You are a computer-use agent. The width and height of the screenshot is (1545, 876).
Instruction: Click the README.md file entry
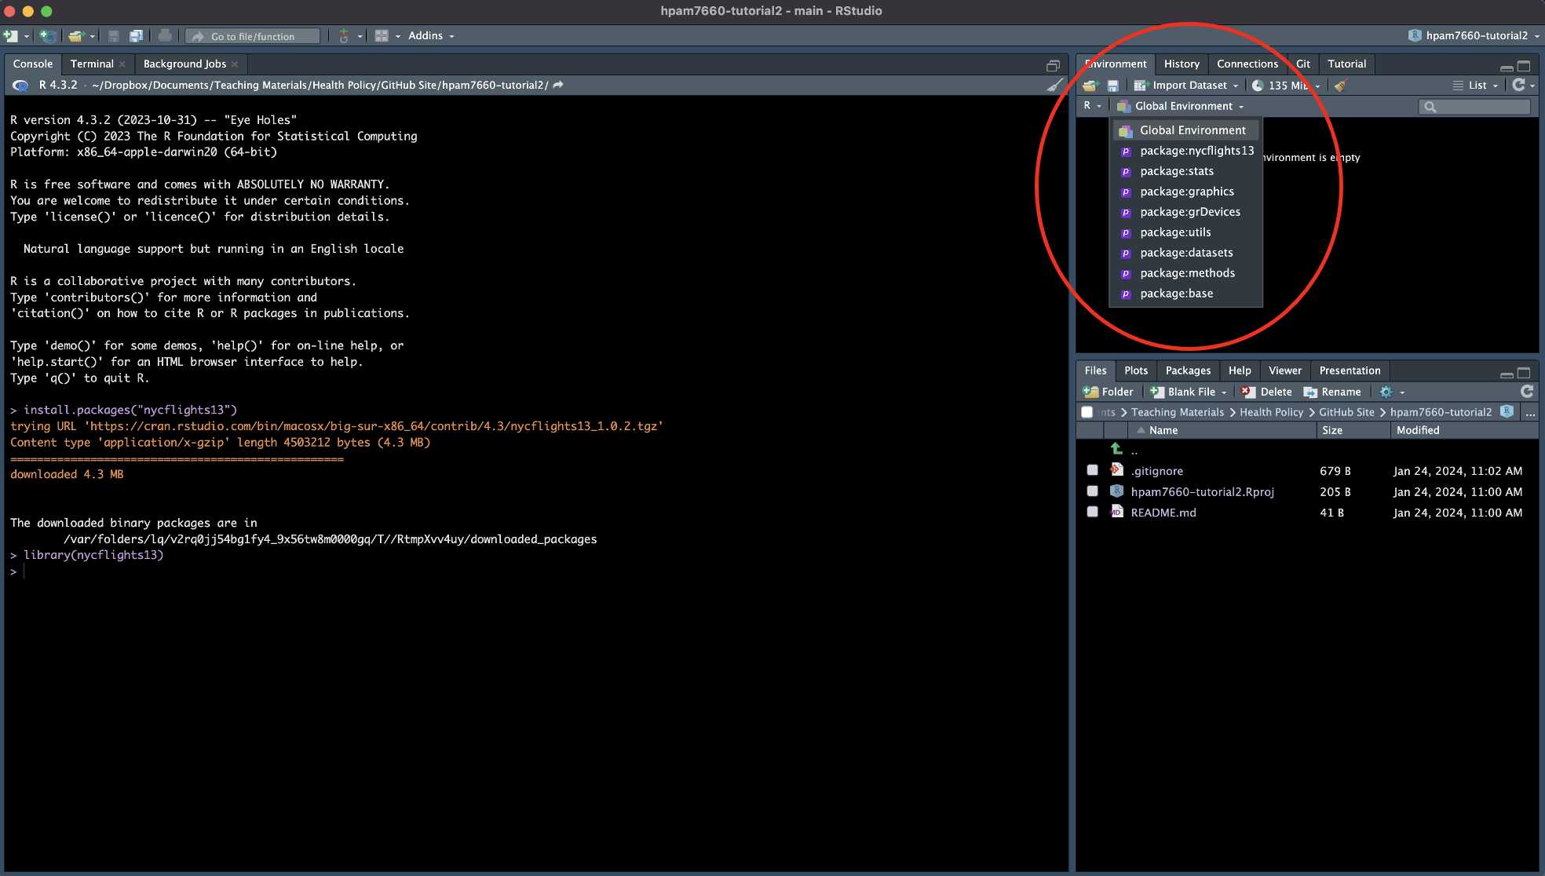[1163, 511]
